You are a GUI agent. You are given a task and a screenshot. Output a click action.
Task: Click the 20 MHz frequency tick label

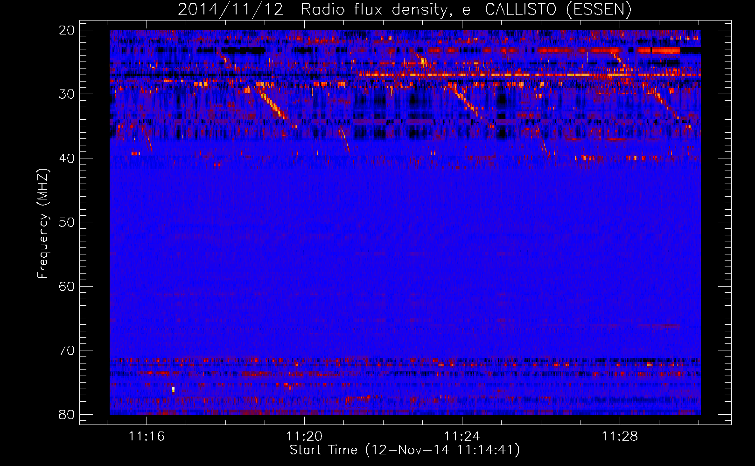click(x=67, y=30)
